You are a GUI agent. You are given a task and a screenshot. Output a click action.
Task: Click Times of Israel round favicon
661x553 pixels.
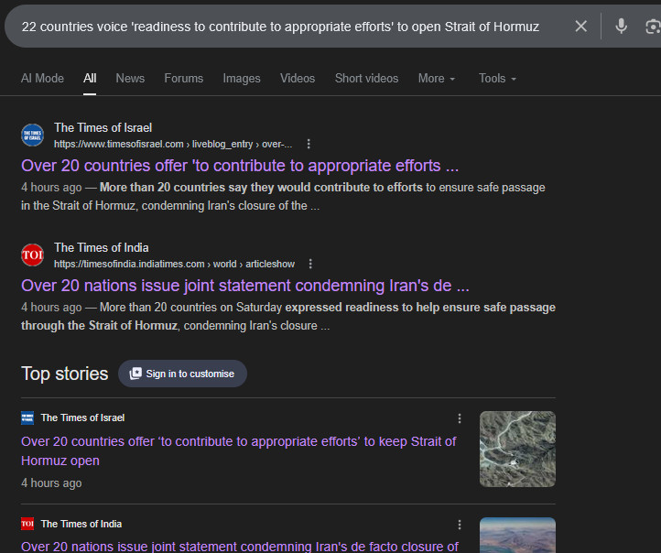32,136
